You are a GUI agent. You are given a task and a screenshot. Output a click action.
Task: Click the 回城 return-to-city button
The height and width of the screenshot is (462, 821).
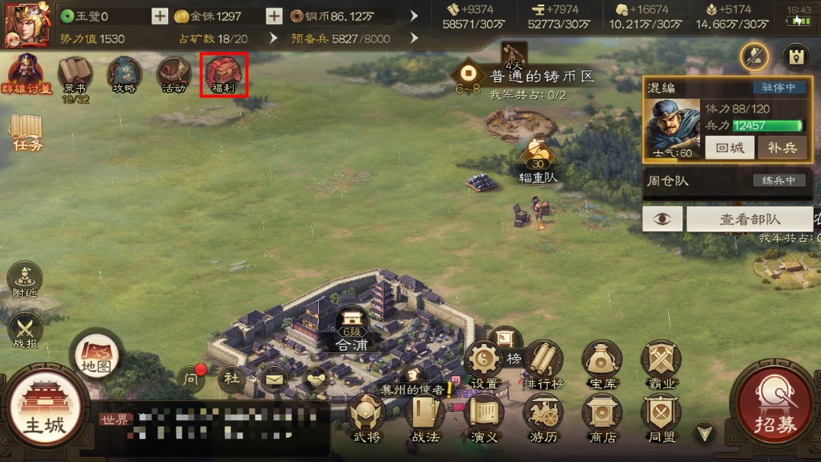[730, 148]
